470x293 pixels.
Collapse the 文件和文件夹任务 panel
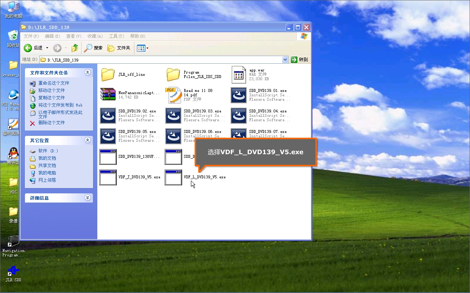(x=87, y=73)
